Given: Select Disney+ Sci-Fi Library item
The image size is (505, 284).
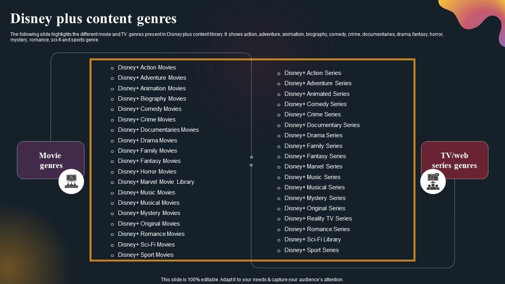Looking at the screenshot, I should click(312, 239).
